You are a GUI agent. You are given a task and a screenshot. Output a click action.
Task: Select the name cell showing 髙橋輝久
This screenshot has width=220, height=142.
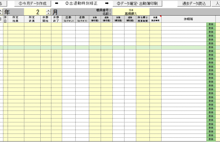click(131, 14)
